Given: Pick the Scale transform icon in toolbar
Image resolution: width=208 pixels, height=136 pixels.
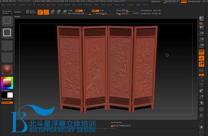Looking at the screenshot, I should click(x=58, y=12).
